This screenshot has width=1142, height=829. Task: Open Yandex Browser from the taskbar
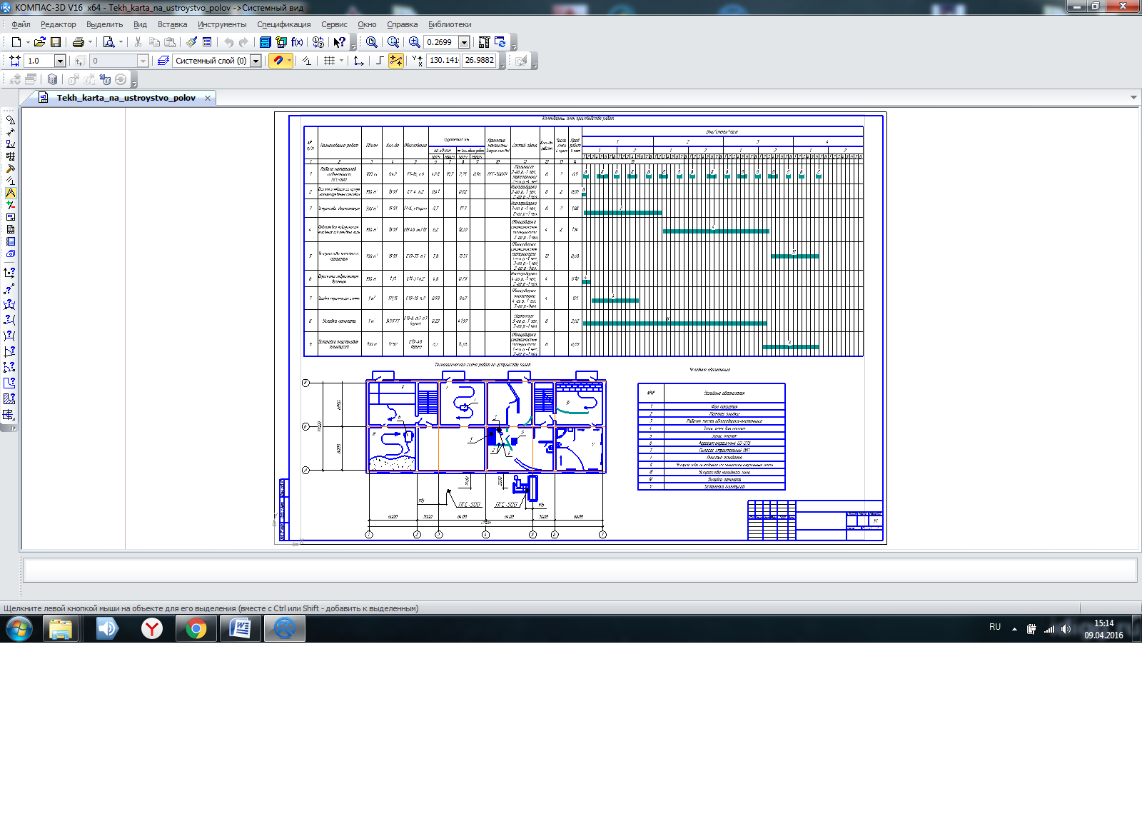pos(151,629)
